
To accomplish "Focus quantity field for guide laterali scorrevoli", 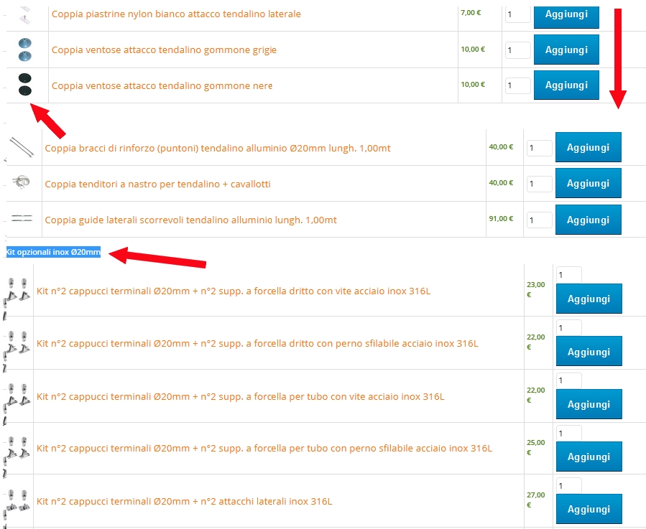I will coord(540,220).
